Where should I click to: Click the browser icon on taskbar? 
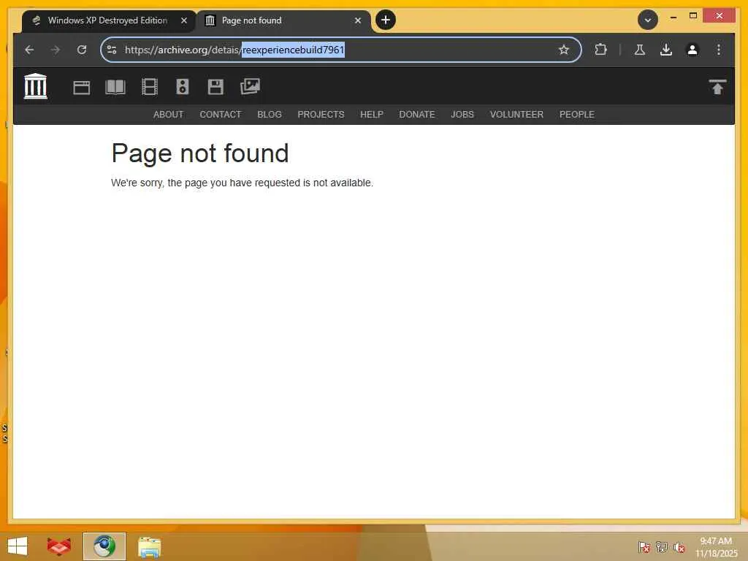104,546
